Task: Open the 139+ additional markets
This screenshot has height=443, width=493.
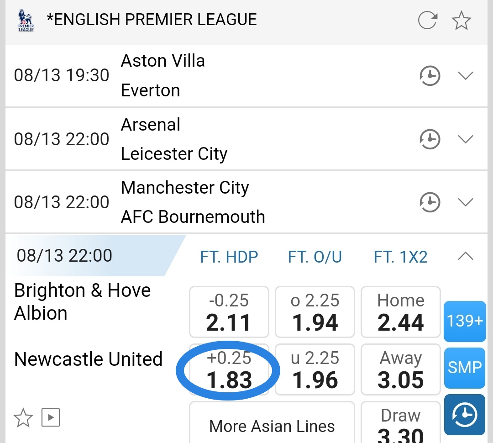Action: pos(465,321)
